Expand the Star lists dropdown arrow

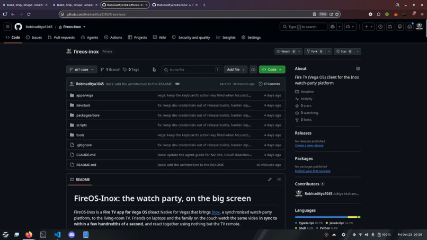[x=358, y=51]
